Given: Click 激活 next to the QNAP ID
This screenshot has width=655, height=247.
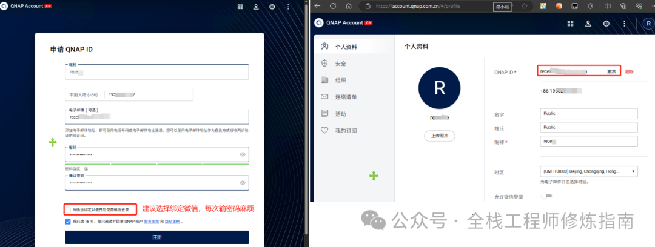Looking at the screenshot, I should (x=611, y=71).
